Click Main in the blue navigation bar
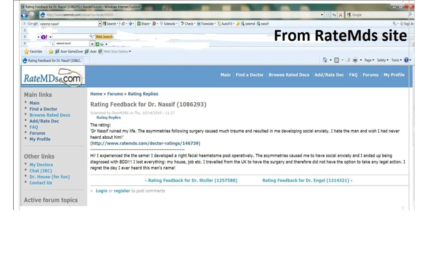Viewport: 426px width, 266px height. (225, 75)
